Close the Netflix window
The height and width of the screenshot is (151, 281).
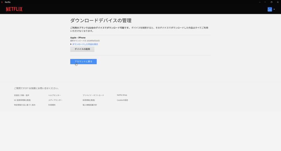coord(278,2)
